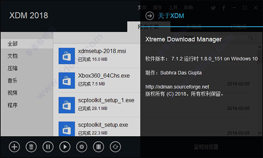Open the 文件 menu
The height and width of the screenshot is (158, 263).
pos(142,7)
